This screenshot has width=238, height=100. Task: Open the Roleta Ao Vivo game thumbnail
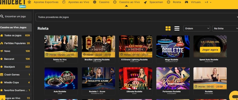tap(61, 46)
